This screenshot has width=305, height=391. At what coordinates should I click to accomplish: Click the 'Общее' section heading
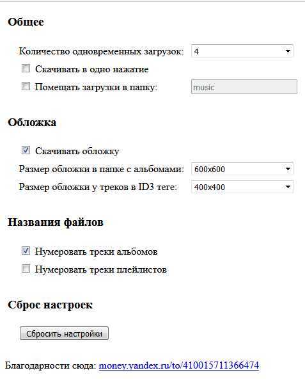point(26,22)
